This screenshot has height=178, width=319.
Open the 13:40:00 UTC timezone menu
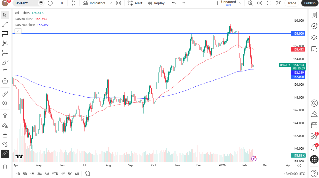coord(294,174)
